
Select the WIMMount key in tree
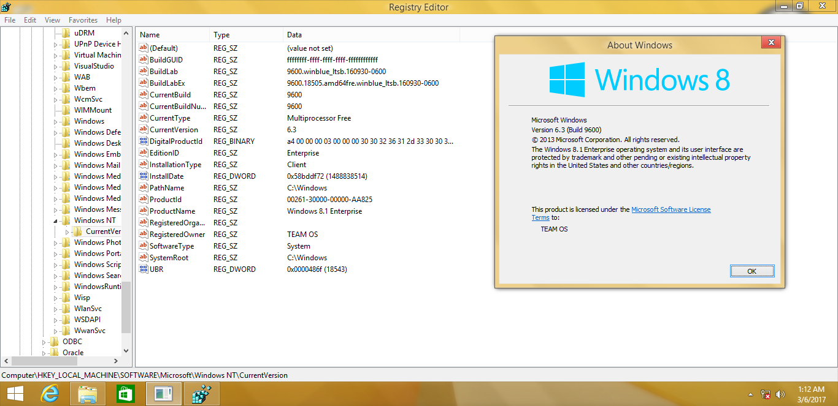tap(93, 110)
